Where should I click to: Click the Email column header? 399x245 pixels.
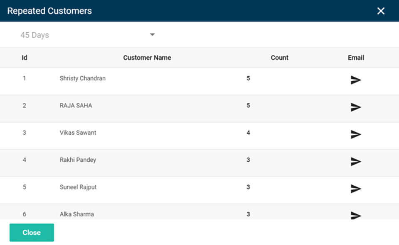point(356,58)
